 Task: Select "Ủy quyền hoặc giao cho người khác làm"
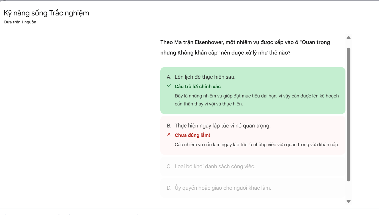(x=223, y=188)
